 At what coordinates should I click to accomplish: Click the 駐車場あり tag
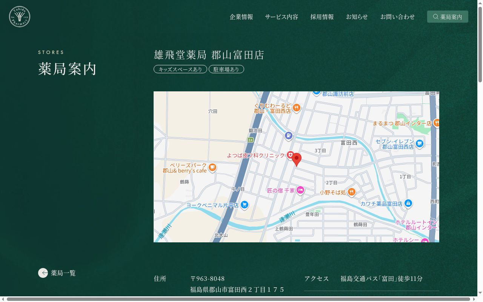[x=226, y=69]
